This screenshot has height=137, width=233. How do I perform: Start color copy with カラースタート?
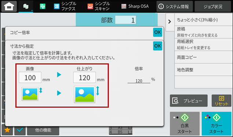pyautogui.click(x=217, y=123)
